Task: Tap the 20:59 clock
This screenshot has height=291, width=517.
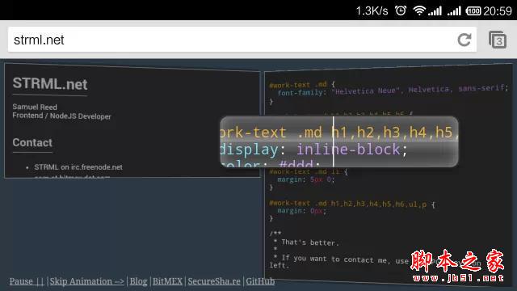Action: click(x=498, y=11)
